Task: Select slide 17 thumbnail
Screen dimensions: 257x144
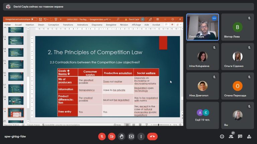Action: click(x=16, y=88)
